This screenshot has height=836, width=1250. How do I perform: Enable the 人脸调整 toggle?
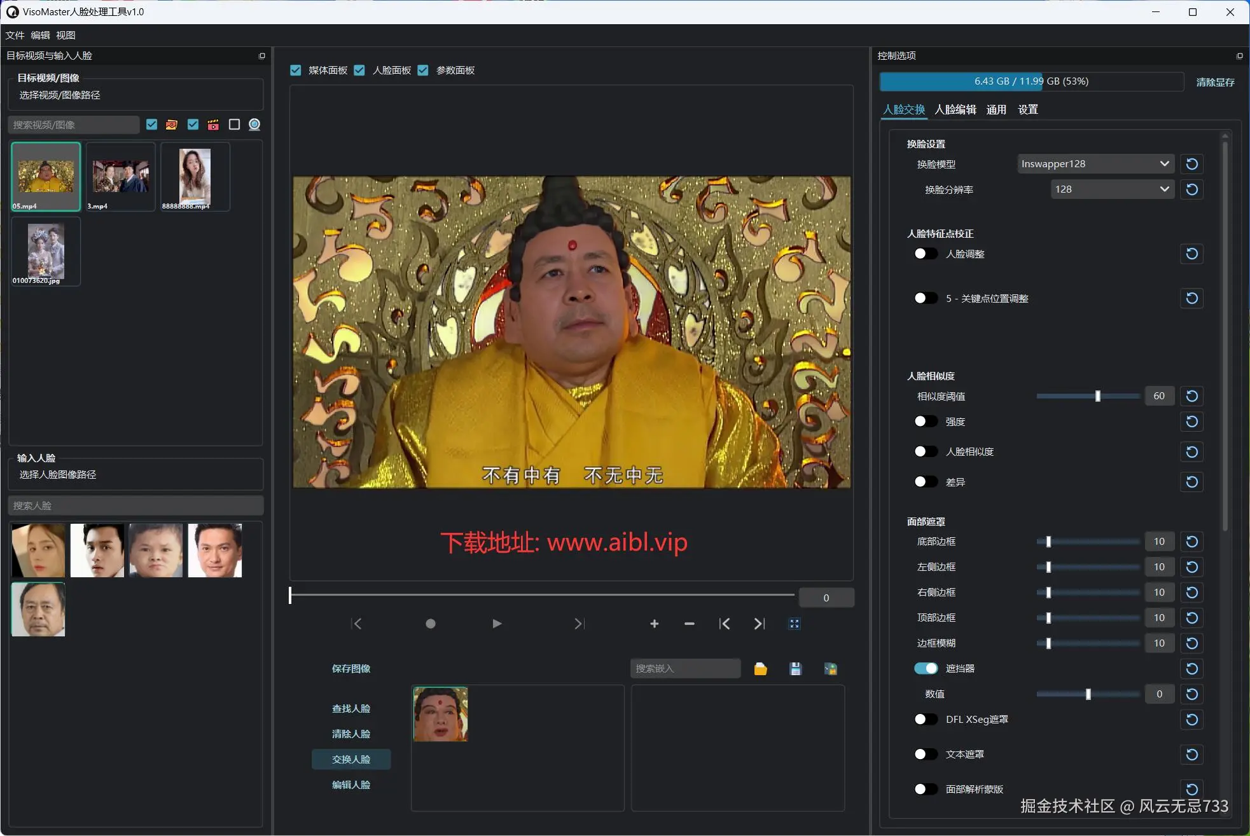[x=926, y=254]
